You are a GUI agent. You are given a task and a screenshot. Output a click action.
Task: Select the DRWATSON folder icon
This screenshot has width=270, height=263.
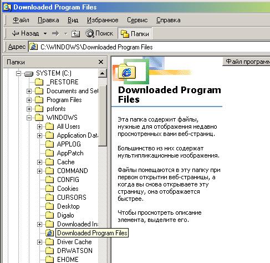[49, 251]
